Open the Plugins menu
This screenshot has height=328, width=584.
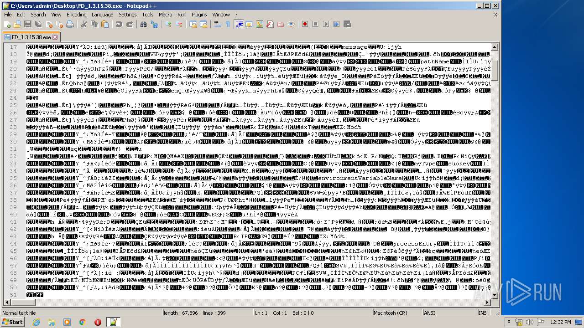pos(199,15)
